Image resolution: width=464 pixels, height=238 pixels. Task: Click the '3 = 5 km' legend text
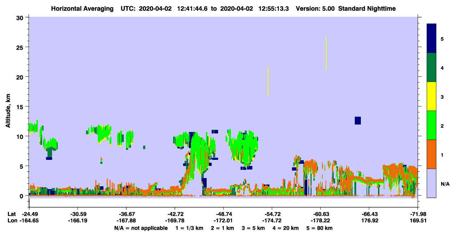tap(253, 228)
